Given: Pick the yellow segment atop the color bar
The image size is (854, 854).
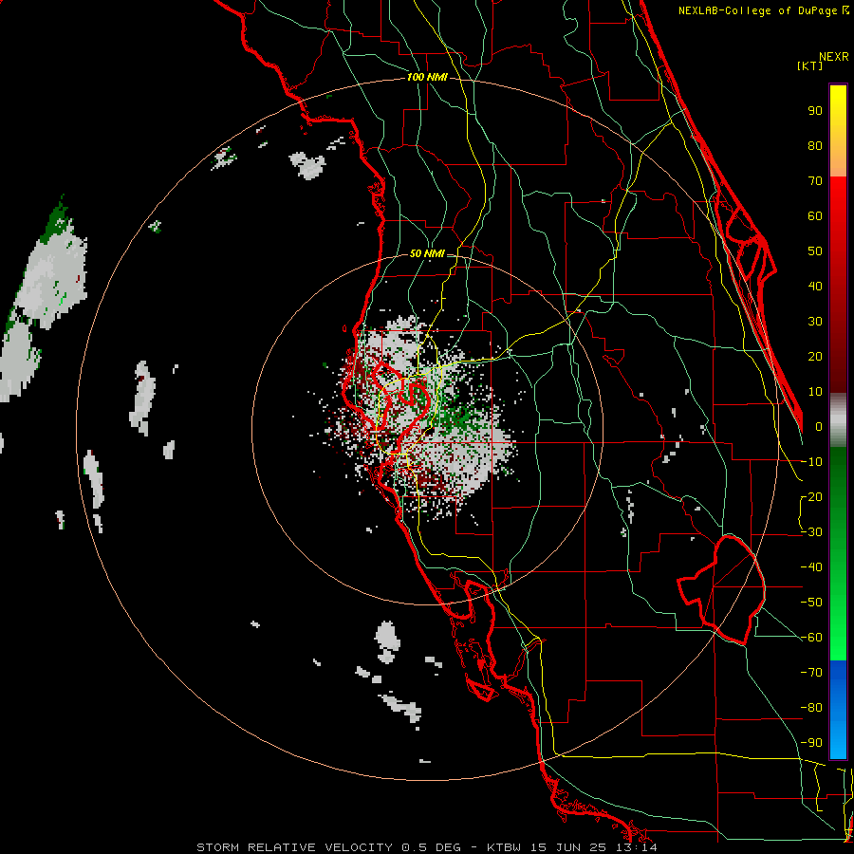Looking at the screenshot, I should click(x=838, y=131).
